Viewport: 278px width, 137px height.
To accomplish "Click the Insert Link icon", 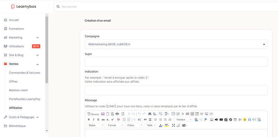I will (x=196, y=120).
